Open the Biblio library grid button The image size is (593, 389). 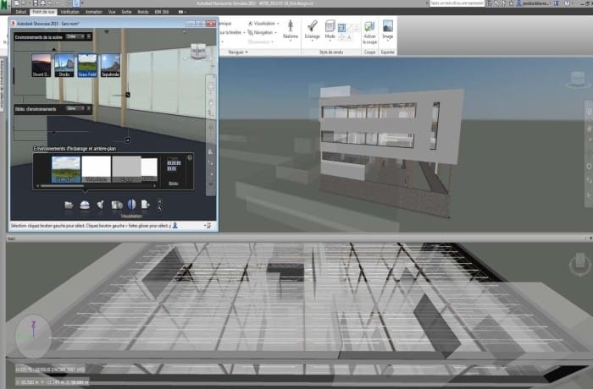(174, 171)
